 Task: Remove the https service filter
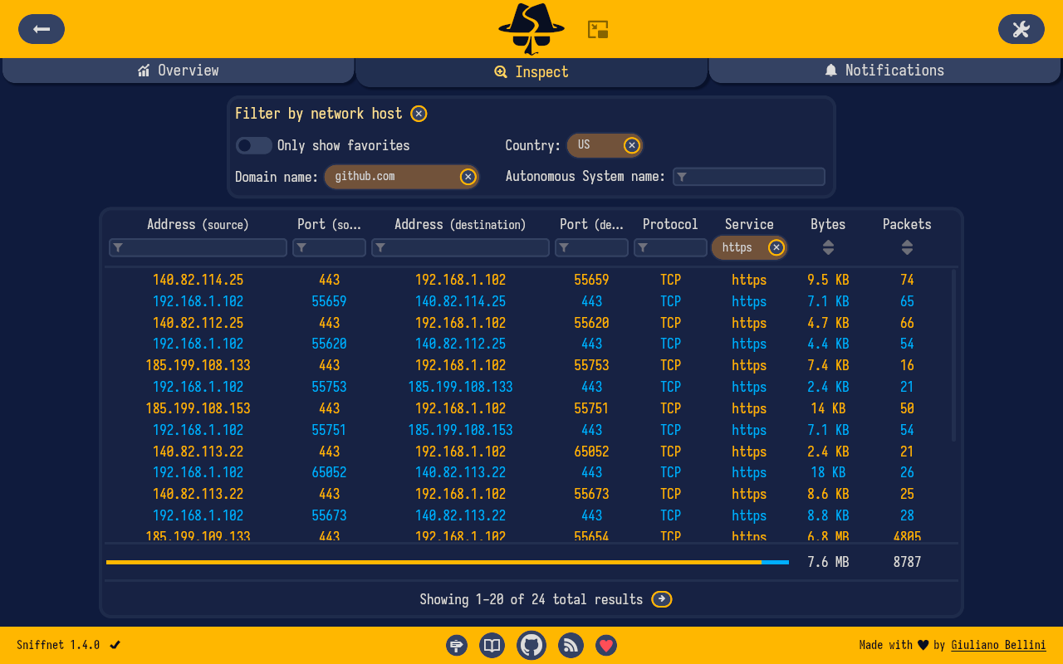pos(776,247)
